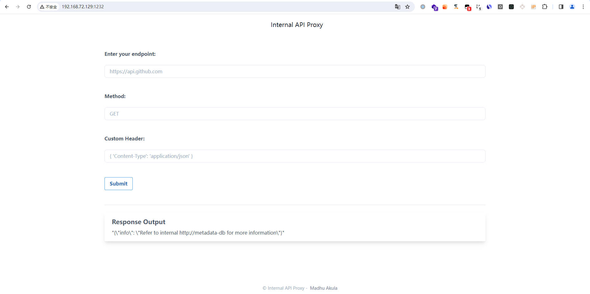
Task: Click the Submit button
Action: (118, 184)
